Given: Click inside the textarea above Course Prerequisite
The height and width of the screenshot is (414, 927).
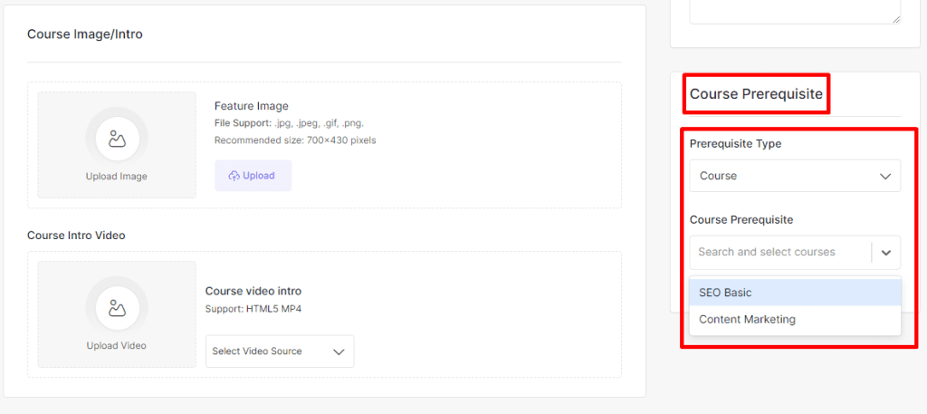Looking at the screenshot, I should tap(794, 9).
